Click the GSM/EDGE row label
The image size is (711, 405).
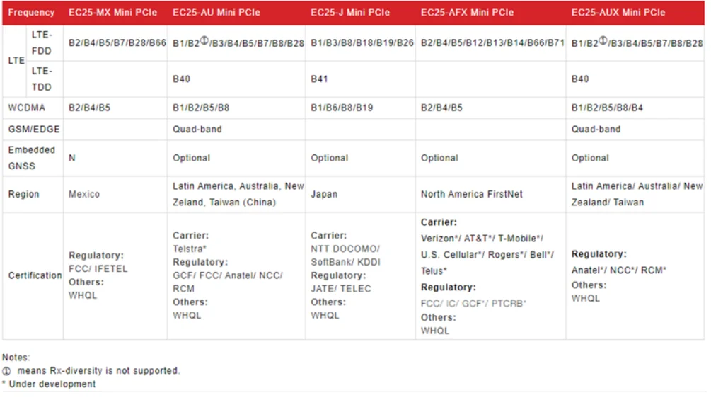pyautogui.click(x=33, y=130)
